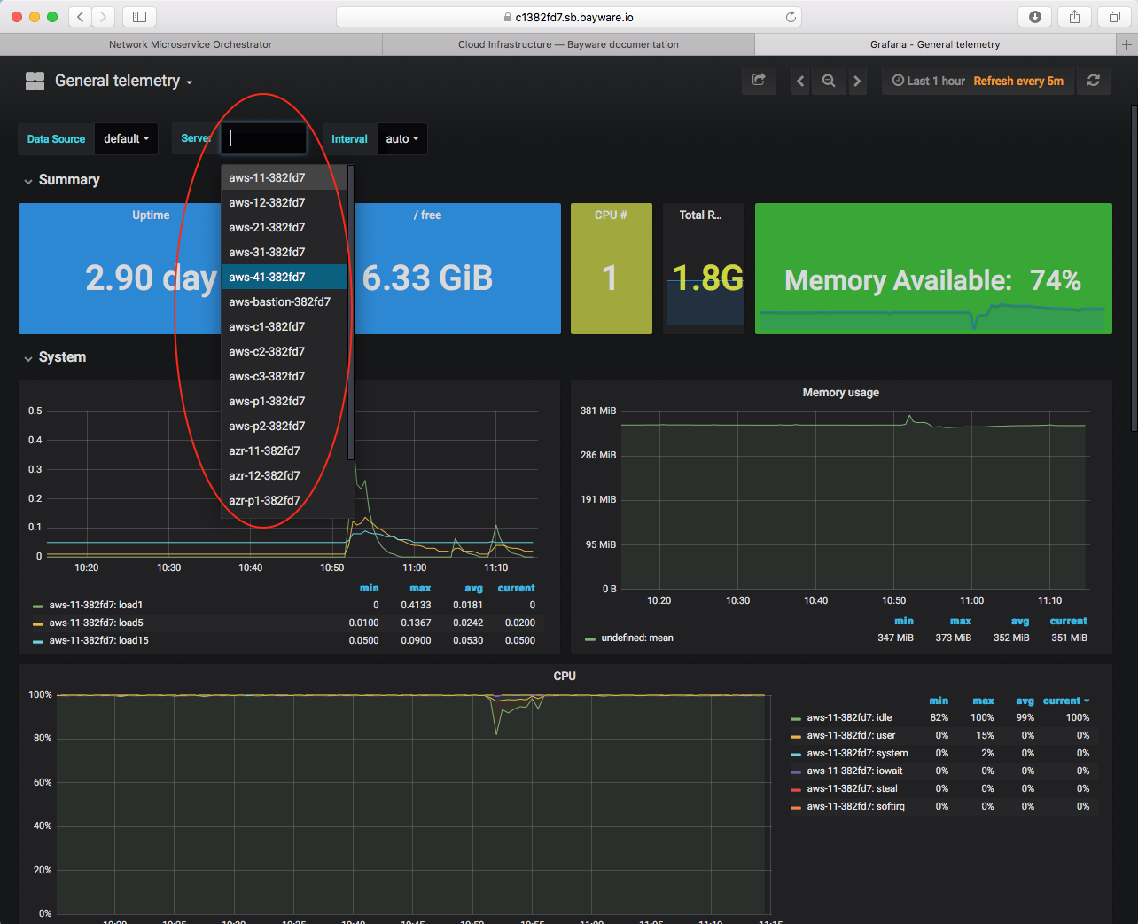Select server aws-11-382fd7
Image resolution: width=1138 pixels, height=924 pixels.
coord(284,177)
